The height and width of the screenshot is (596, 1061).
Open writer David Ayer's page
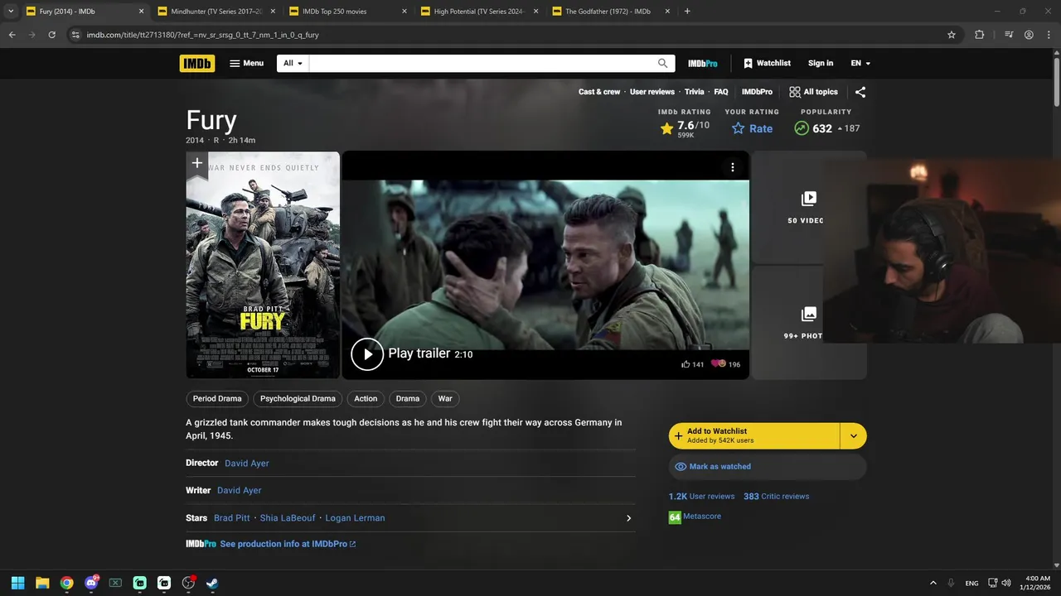pos(240,490)
